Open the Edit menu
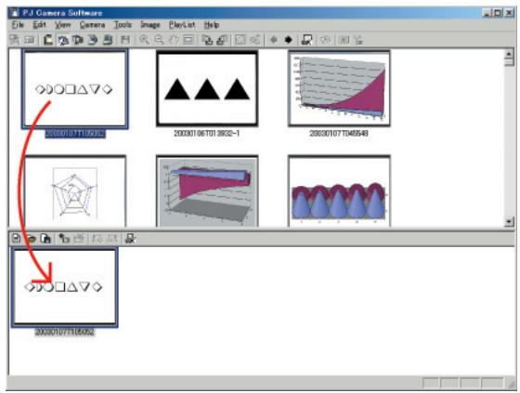Screen dimensions: 520x393 tap(39, 25)
